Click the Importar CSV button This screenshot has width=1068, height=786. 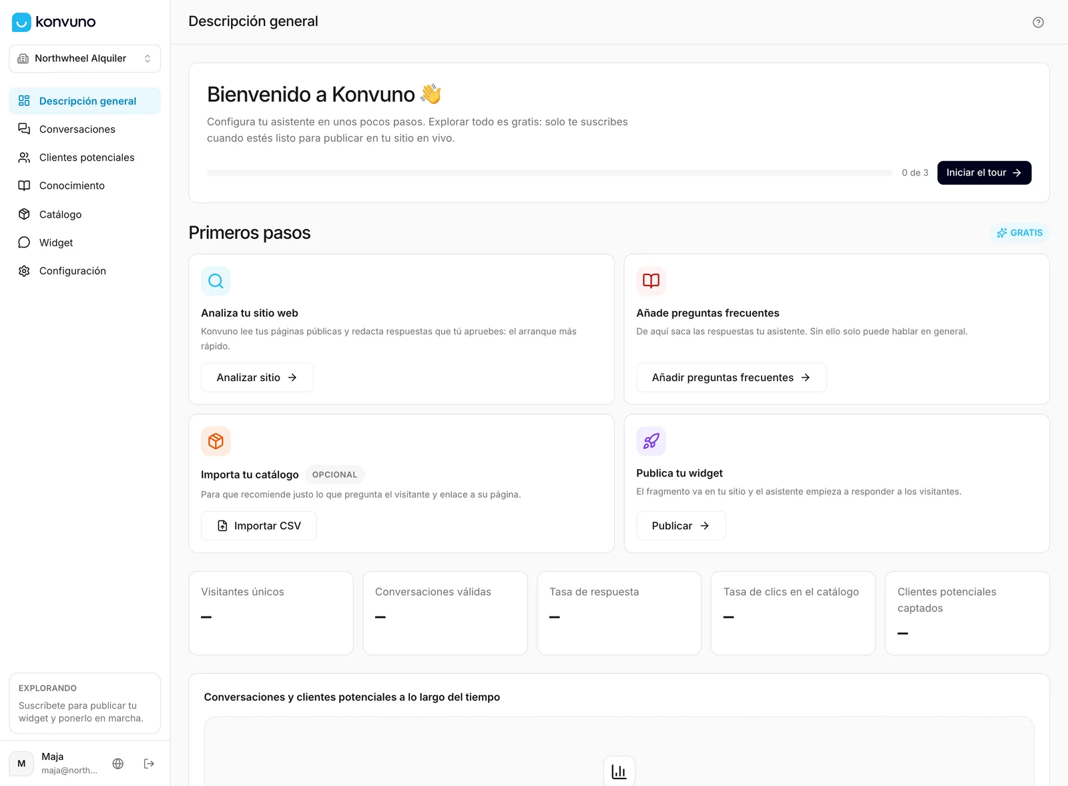258,526
